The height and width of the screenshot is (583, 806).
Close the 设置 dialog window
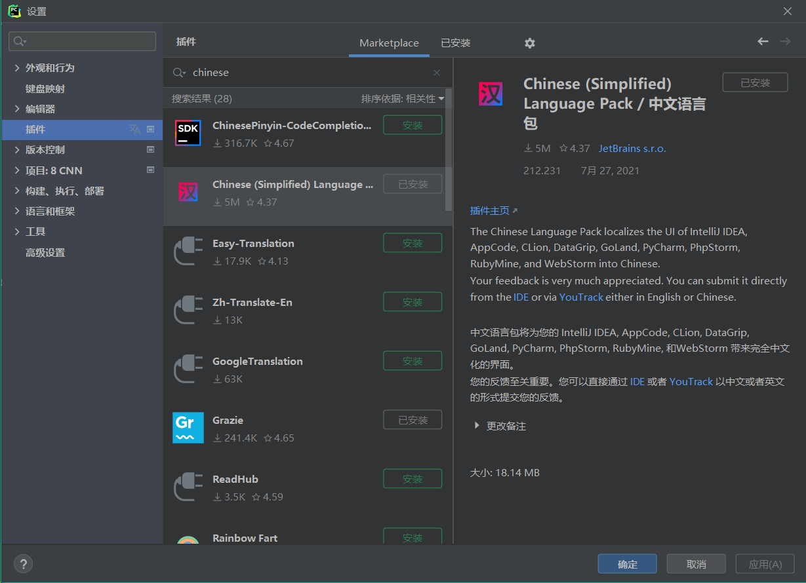pos(788,11)
